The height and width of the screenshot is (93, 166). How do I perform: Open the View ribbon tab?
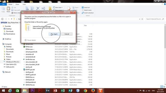[x=24, y=4]
